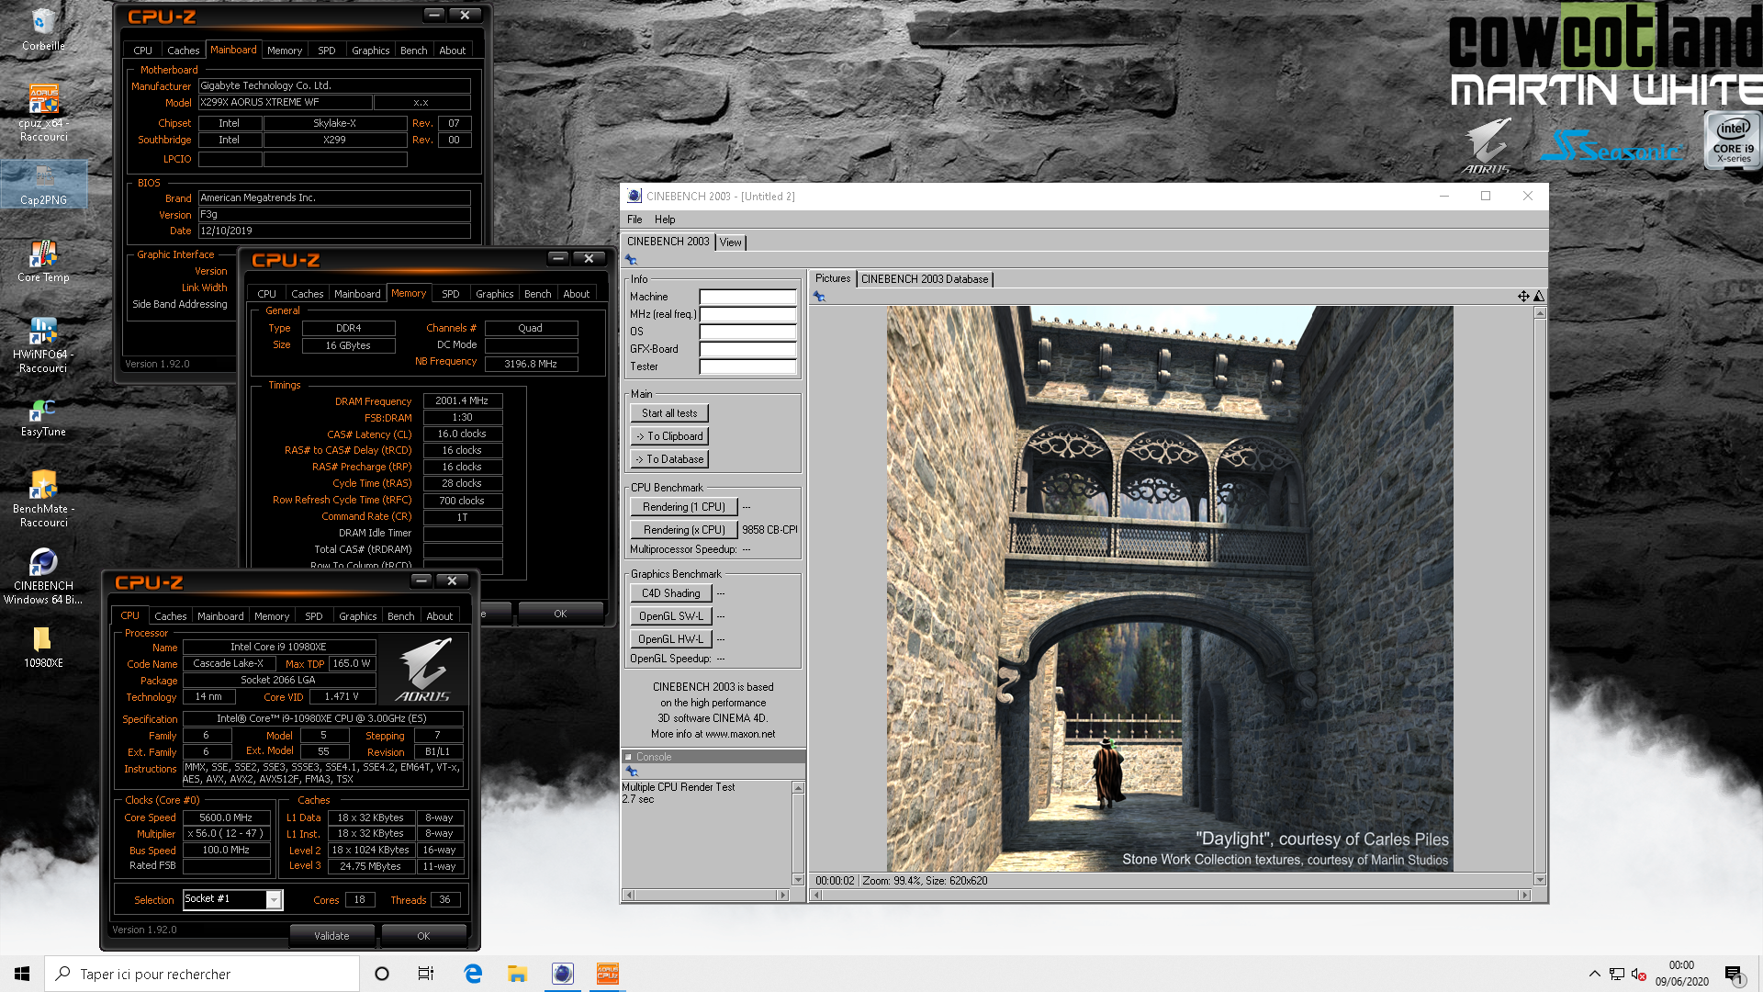This screenshot has height=992, width=1763.
Task: Open the Corbeille recycle bin desktop icon
Action: pyautogui.click(x=43, y=28)
